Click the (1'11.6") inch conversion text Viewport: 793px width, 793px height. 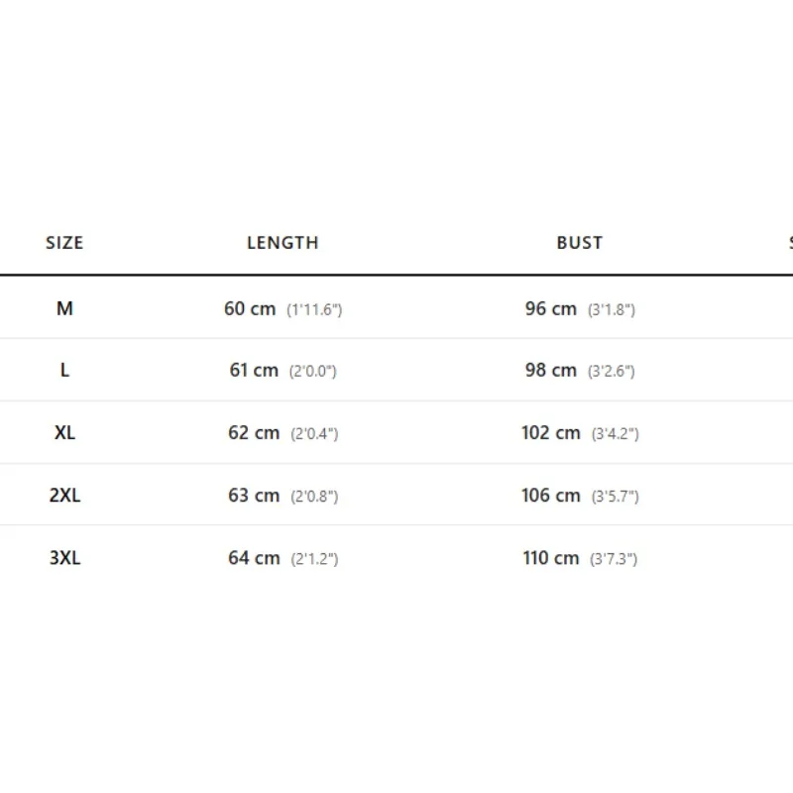coord(314,309)
